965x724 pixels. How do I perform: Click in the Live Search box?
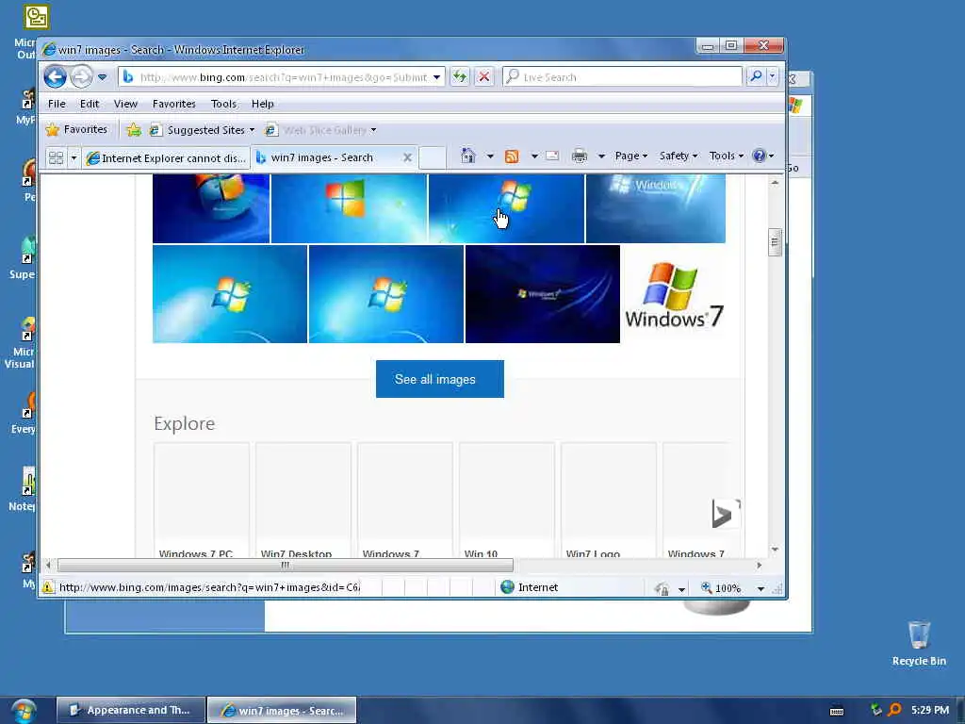[622, 77]
